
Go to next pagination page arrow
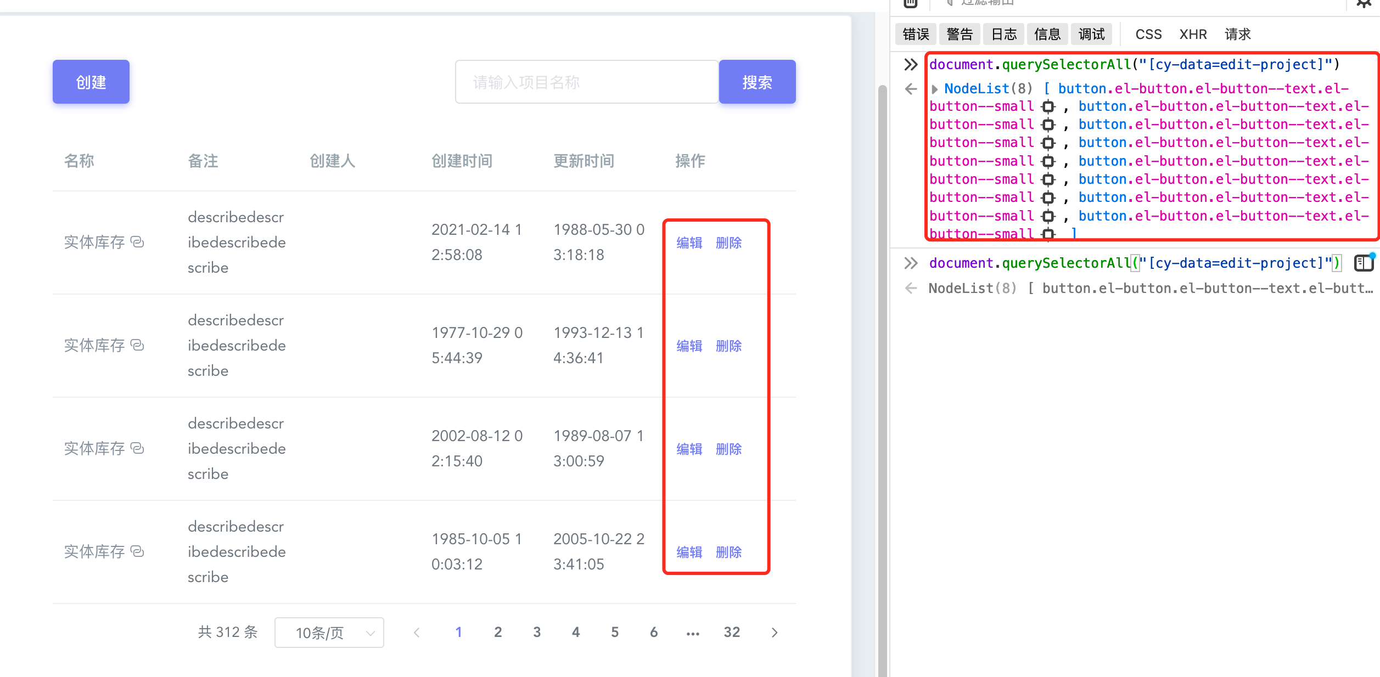click(774, 633)
